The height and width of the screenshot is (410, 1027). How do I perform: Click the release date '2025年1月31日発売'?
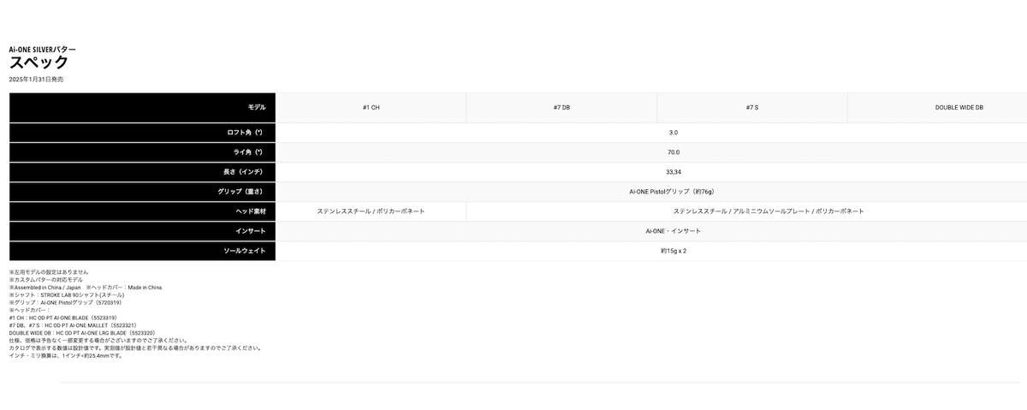tap(36, 79)
